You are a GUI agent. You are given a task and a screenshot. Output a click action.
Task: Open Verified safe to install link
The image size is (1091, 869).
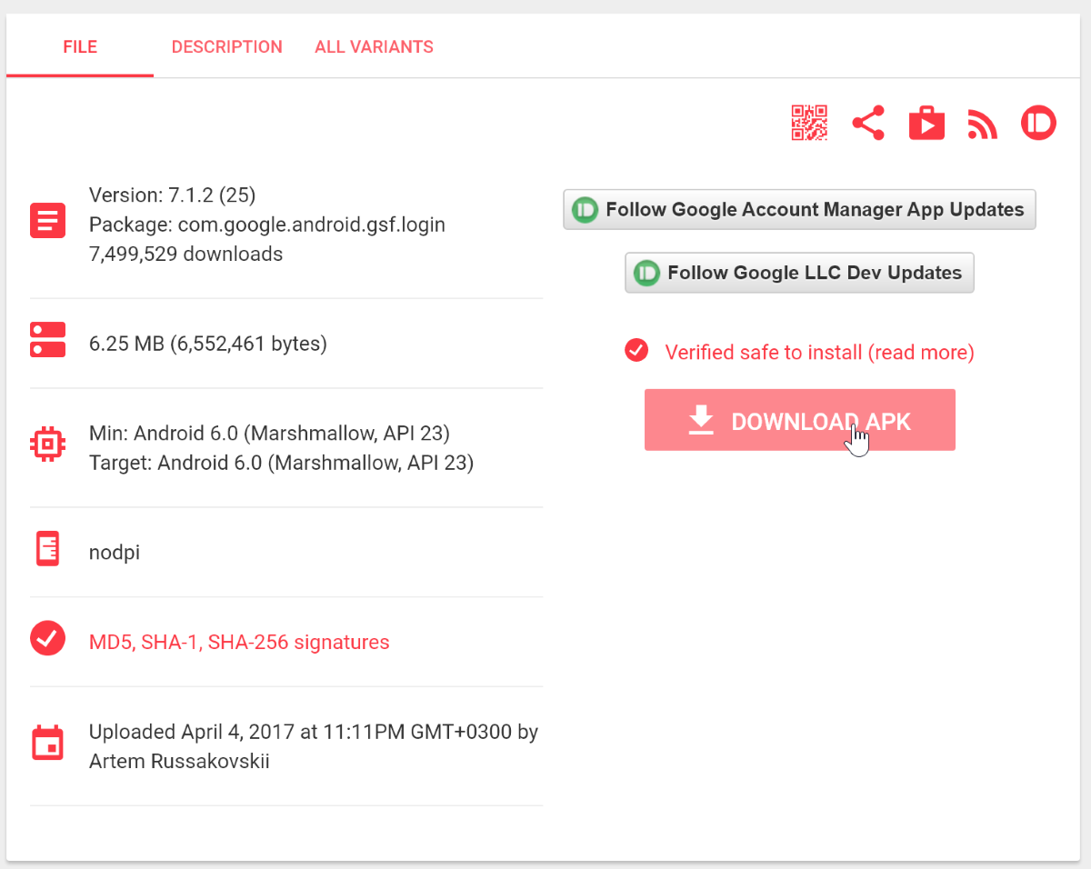point(819,352)
